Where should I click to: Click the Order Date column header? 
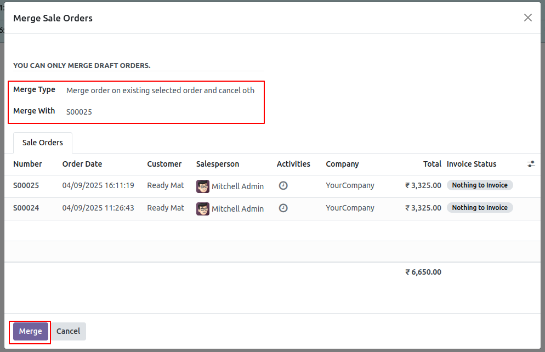point(82,164)
